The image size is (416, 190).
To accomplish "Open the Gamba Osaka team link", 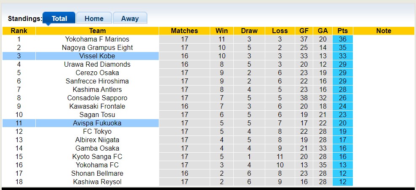I will pos(97,148).
